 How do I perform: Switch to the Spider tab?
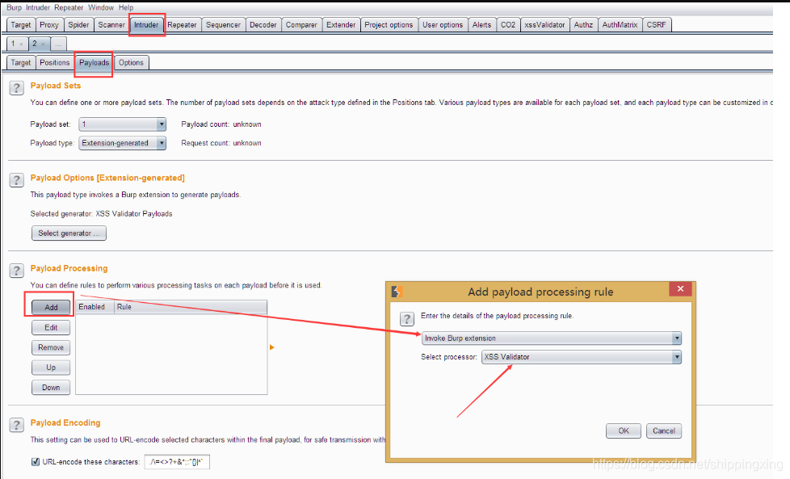point(78,25)
